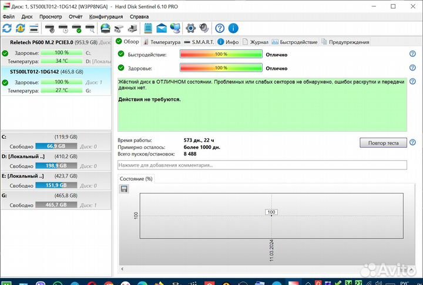The image size is (423, 285).
Task: Click the blue envelope e-mail icon
Action: pyautogui.click(x=162, y=28)
